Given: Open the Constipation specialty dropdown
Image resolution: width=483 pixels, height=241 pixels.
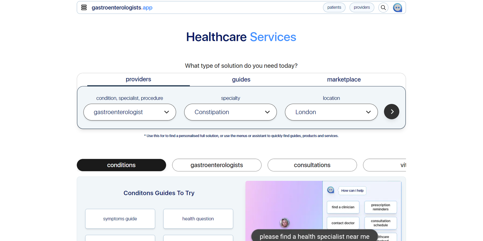Looking at the screenshot, I should [231, 112].
